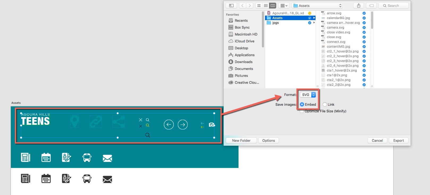Click the Share icon in dialog toolbar

click(x=359, y=6)
